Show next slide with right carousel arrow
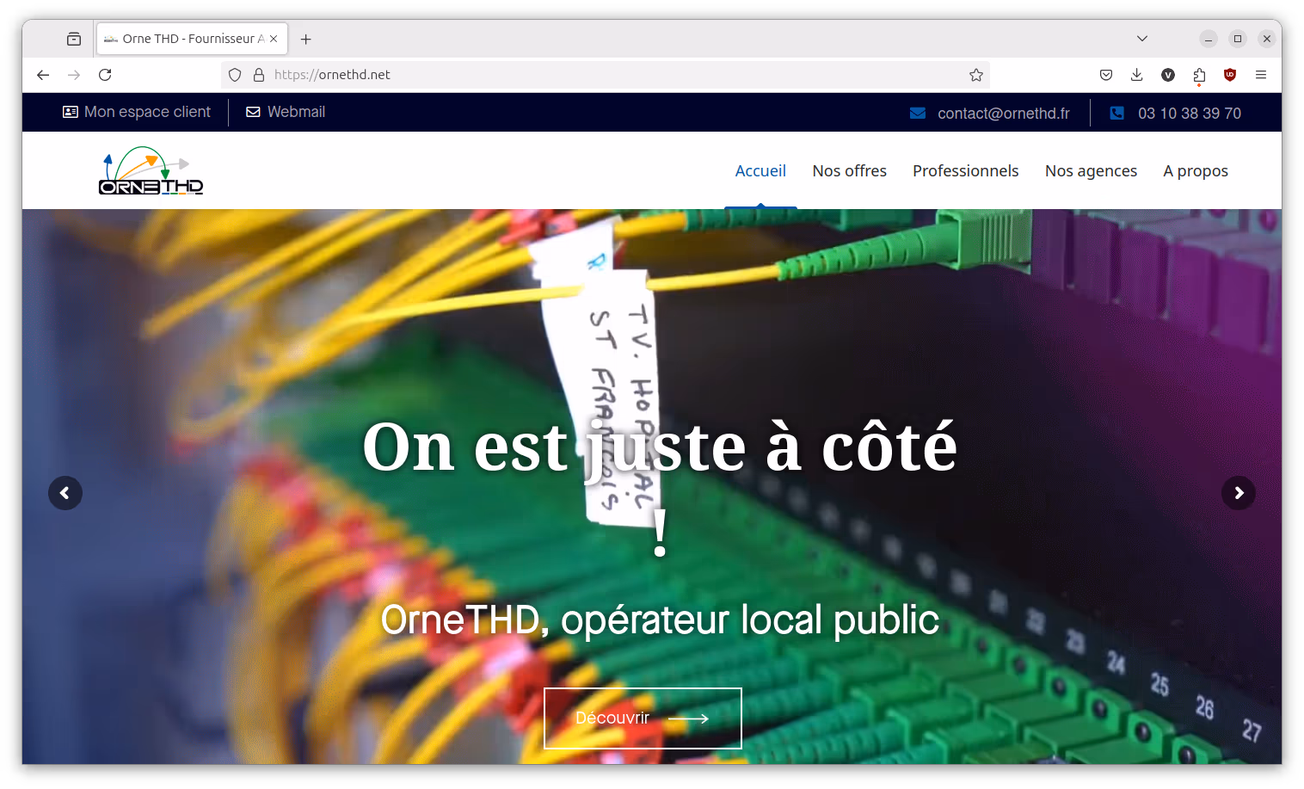This screenshot has width=1304, height=789. pos(1239,493)
